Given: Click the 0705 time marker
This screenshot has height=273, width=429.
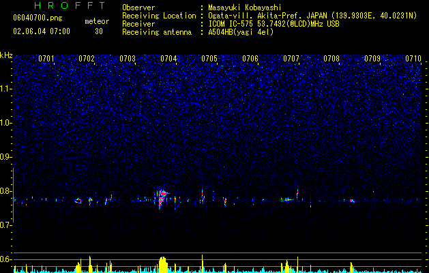Looking at the screenshot, I should tap(209, 58).
